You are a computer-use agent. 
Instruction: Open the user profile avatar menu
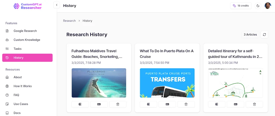[x=267, y=6]
